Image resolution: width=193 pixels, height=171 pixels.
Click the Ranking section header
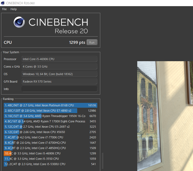pyautogui.click(x=8, y=99)
